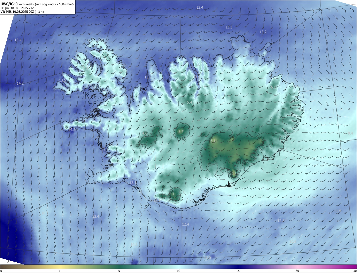
Task: Select the initial time line 'IT: þri. 18. 03. 2025 21Z'
Action: pyautogui.click(x=17, y=8)
